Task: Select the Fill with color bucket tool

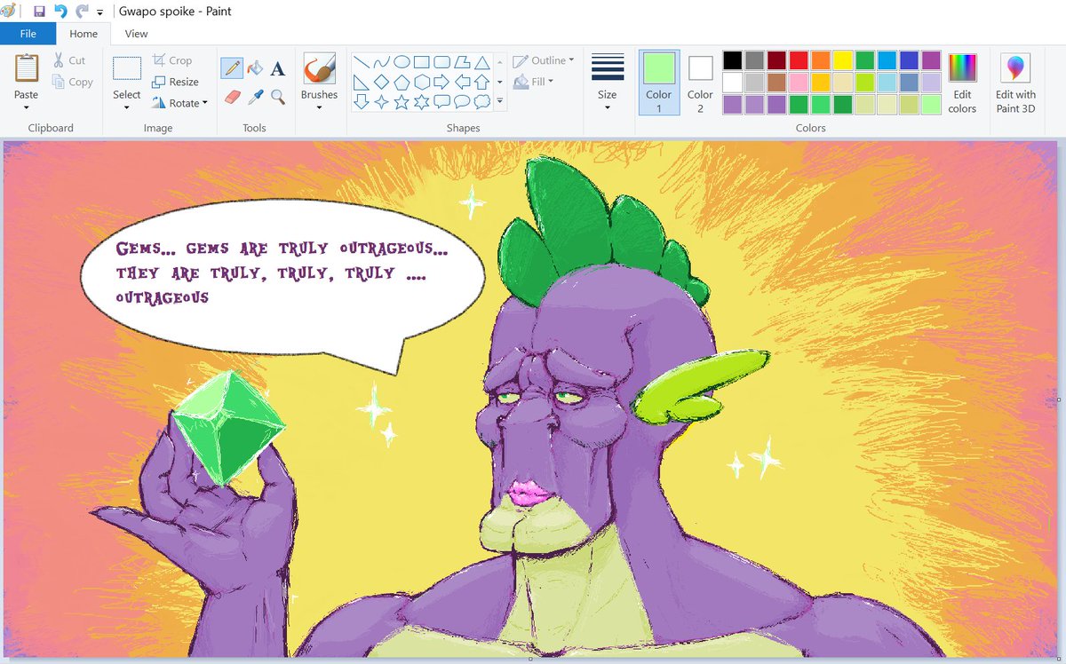Action: click(255, 68)
